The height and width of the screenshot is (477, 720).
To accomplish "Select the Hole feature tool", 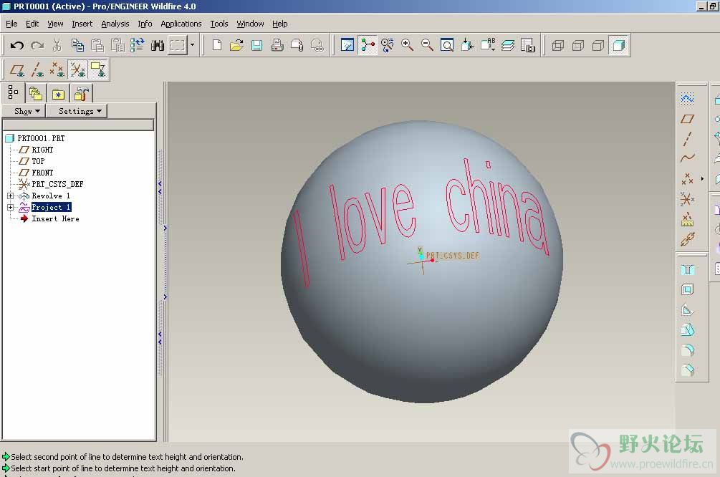I will point(687,269).
